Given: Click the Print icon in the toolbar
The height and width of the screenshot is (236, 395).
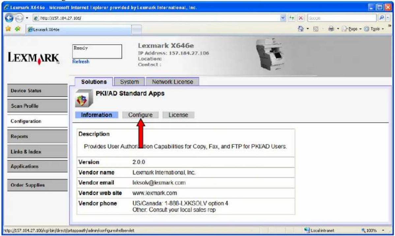Looking at the screenshot, I should [331, 29].
